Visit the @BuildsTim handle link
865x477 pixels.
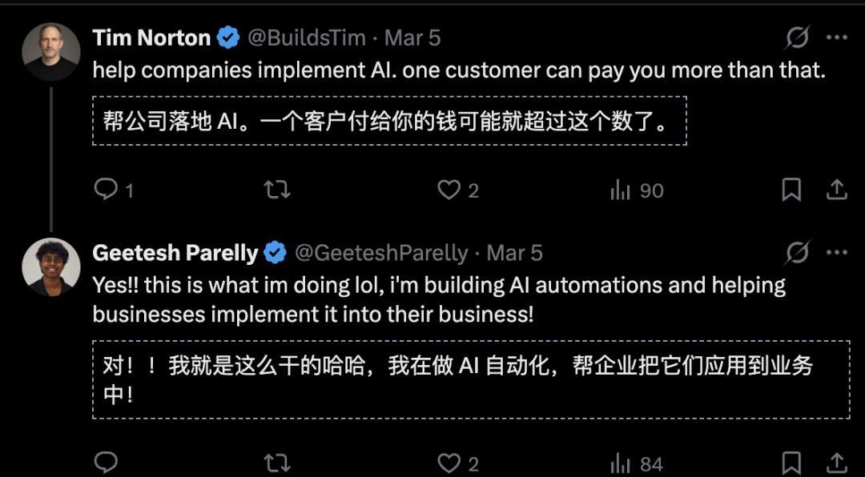(x=307, y=38)
